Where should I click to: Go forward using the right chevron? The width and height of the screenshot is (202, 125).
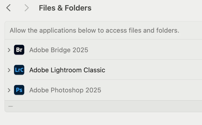(x=26, y=8)
